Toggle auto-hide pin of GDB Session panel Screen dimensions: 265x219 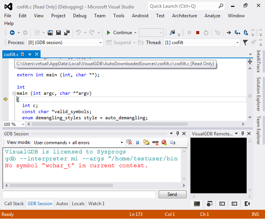point(177,133)
